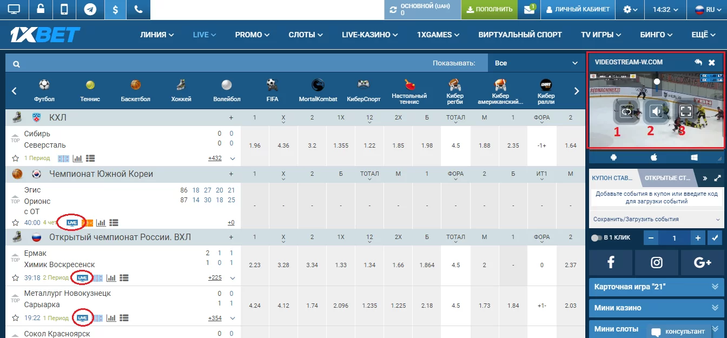Add Сибирь match to favorites star

point(16,158)
